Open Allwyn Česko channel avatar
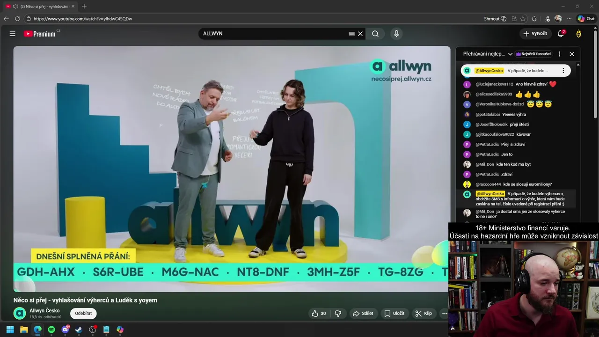 (20, 314)
